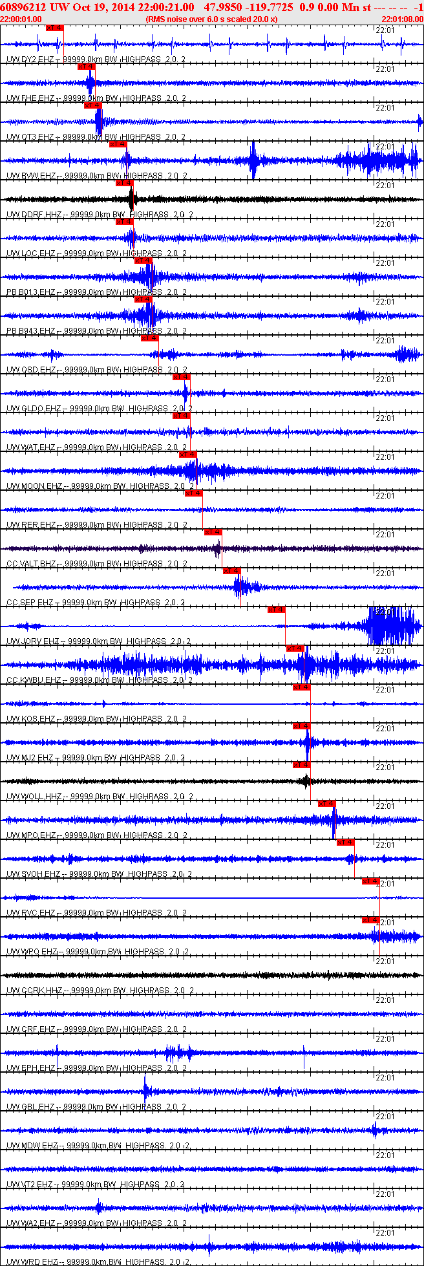Click the 22:01 time tick on the EPH trace

385,1039
